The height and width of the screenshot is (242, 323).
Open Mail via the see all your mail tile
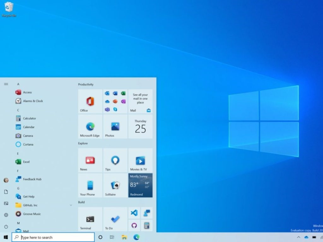tap(140, 101)
